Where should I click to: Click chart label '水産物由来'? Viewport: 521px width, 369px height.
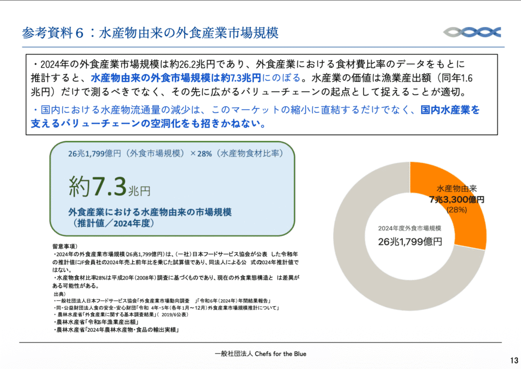[x=456, y=189]
